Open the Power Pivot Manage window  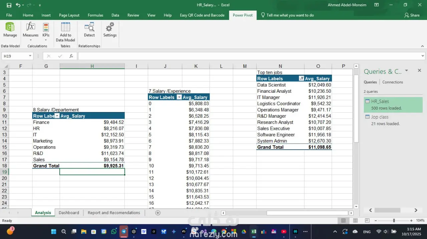pyautogui.click(x=10, y=30)
